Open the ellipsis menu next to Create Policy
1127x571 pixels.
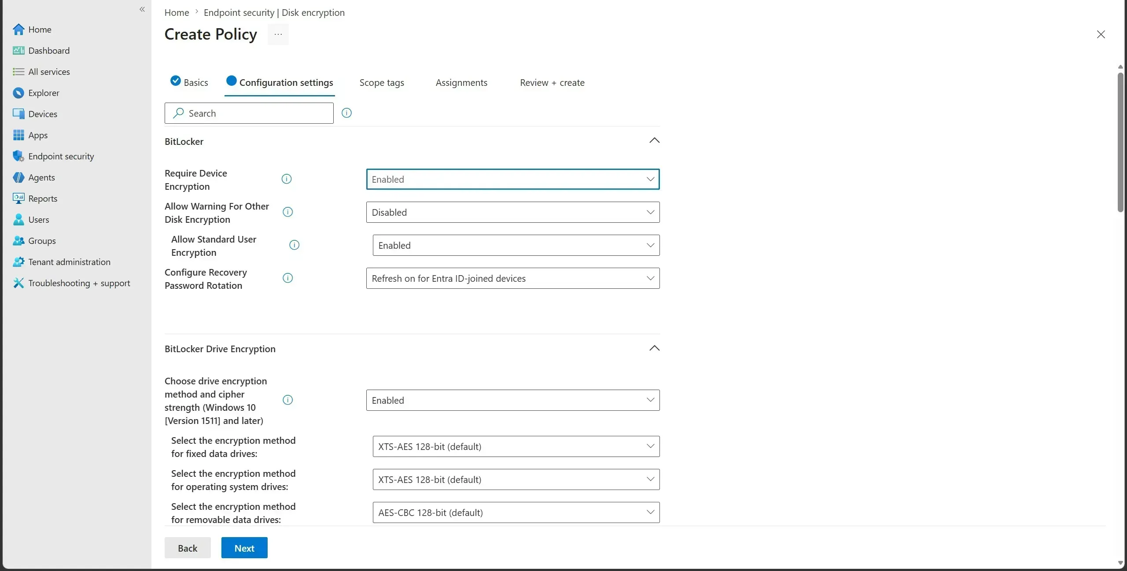click(x=278, y=34)
